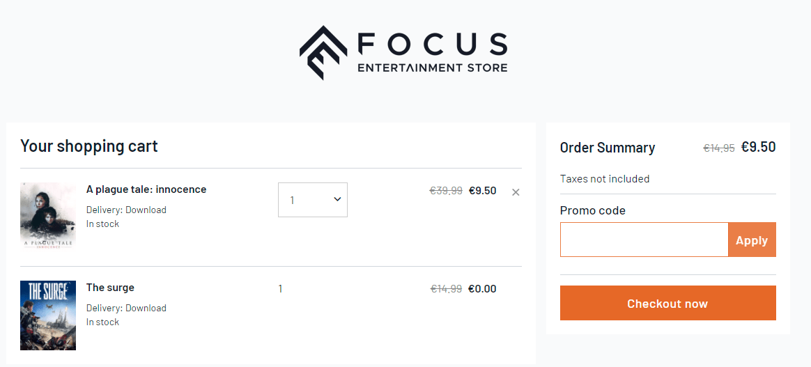Proceed with Checkout now button
Viewport: 811px width, 367px height.
click(667, 303)
